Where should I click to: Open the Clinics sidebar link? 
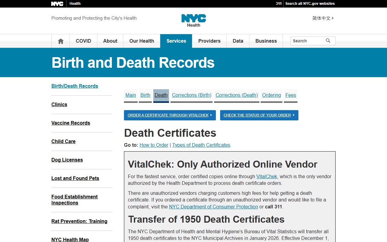[59, 105]
